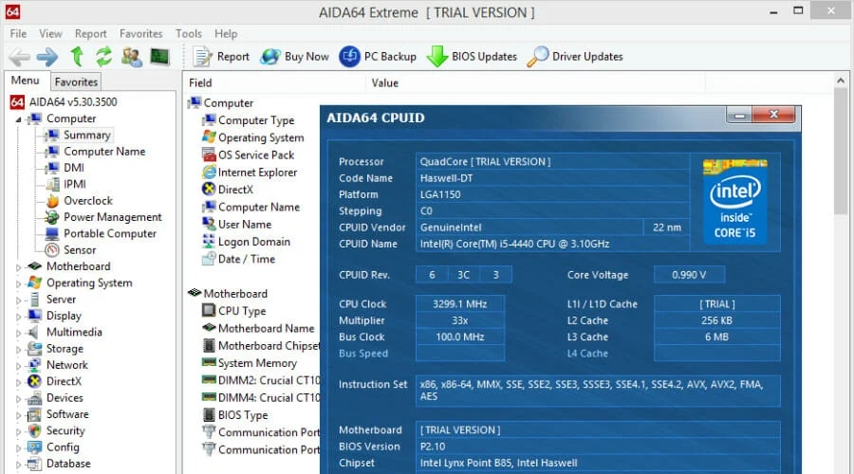Collapse the Computer tree node

click(x=19, y=119)
